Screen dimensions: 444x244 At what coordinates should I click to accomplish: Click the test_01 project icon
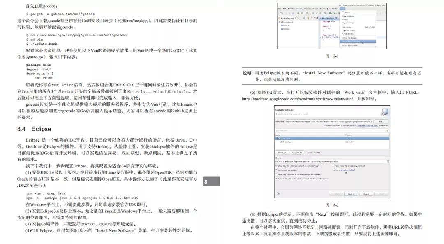282,26
